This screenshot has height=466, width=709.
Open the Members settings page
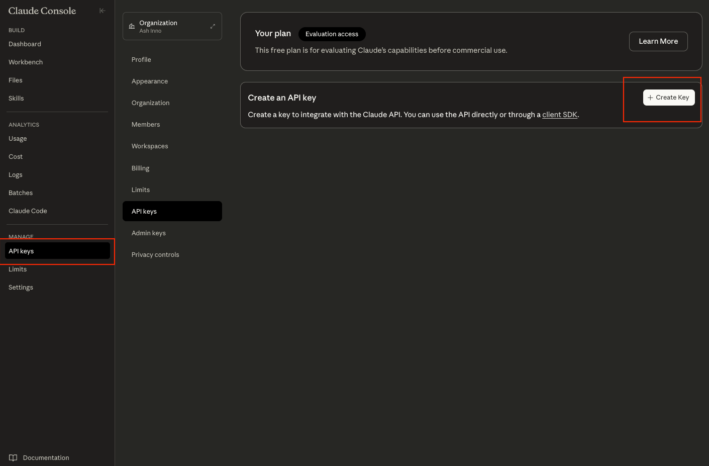[x=146, y=125]
